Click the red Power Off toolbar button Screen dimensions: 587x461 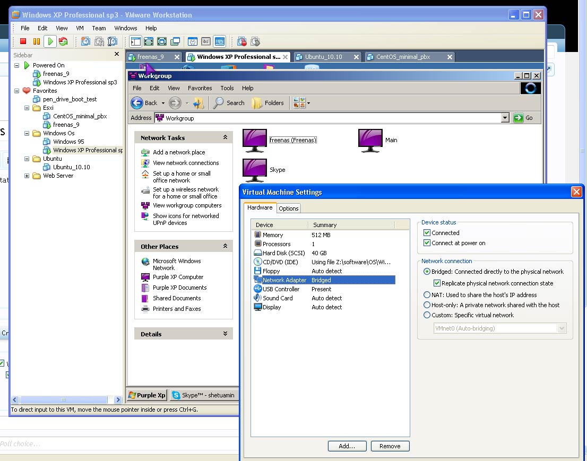(x=23, y=41)
